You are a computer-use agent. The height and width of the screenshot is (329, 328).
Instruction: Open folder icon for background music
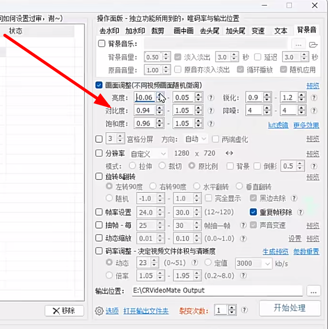pyautogui.click(x=313, y=44)
